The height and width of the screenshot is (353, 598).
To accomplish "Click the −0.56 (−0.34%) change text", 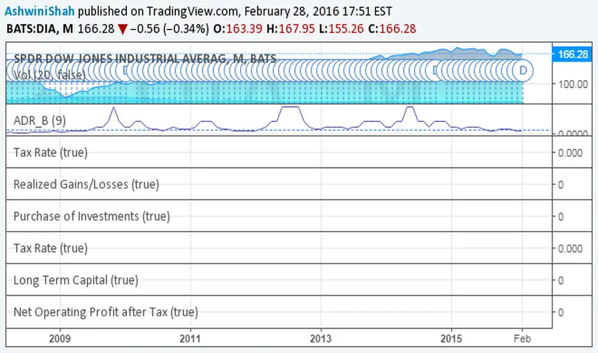I will pos(169,29).
